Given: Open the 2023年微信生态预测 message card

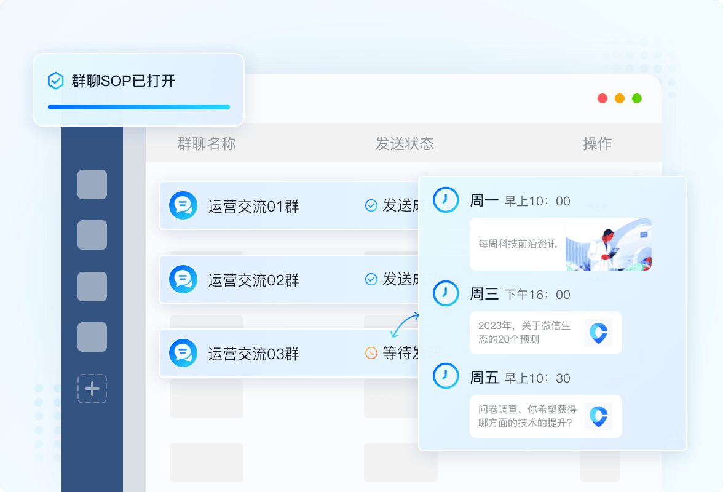Looking at the screenshot, I should click(x=545, y=333).
